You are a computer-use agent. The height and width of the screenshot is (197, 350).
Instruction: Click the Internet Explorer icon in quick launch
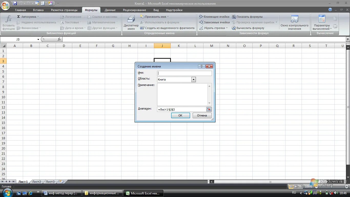(31, 193)
